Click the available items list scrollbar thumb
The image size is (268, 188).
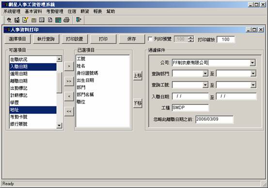(x=59, y=83)
